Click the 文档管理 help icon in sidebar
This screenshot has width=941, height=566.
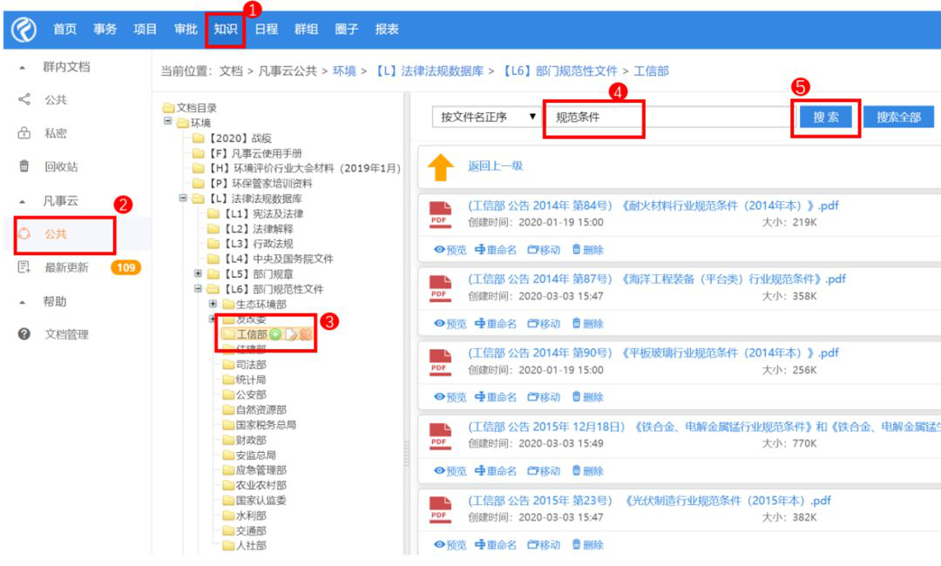pos(24,334)
